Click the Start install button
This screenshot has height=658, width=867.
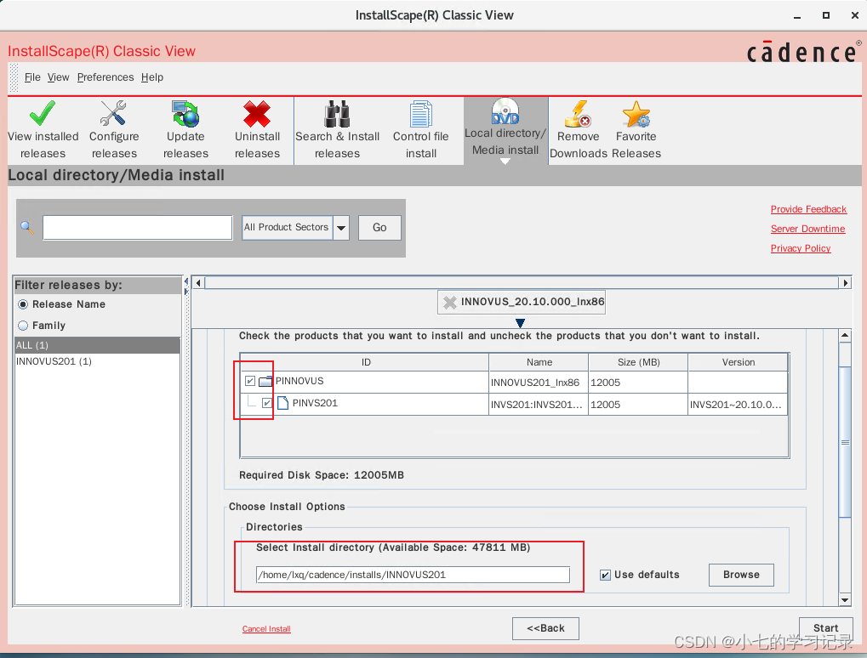click(825, 628)
